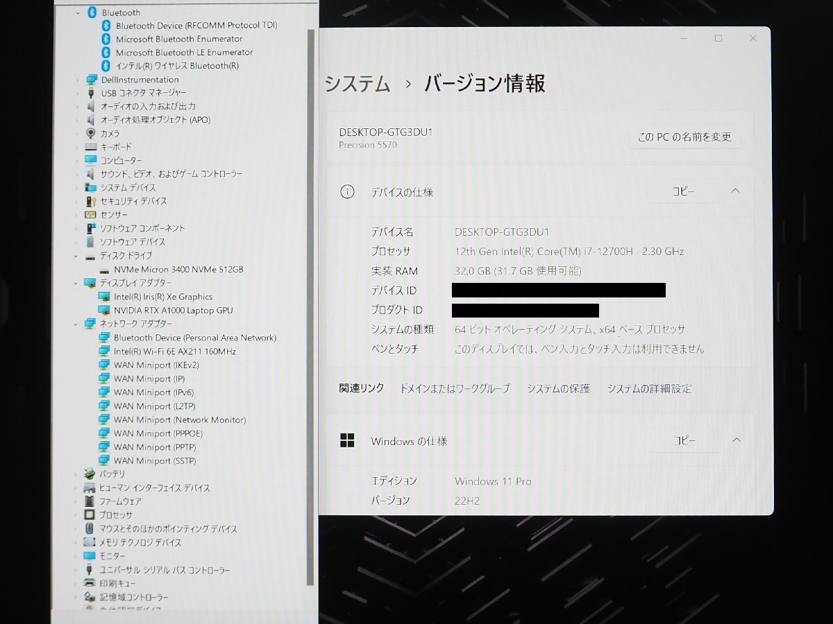
Task: Click the Intel Wi-Fi 6E AX211 adapter icon
Action: (104, 351)
